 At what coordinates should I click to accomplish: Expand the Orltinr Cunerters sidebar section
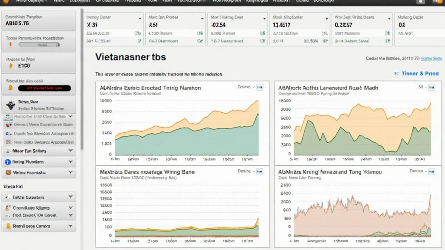pos(70,197)
